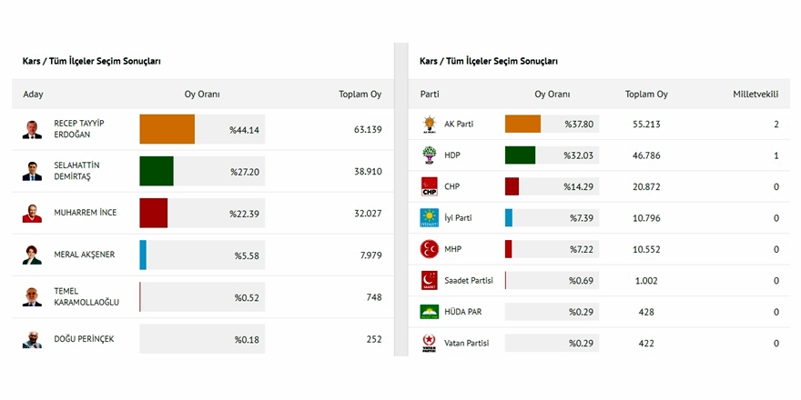Screen dimensions: 801x400
Task: Click the AK Parti logo icon
Action: point(429,125)
